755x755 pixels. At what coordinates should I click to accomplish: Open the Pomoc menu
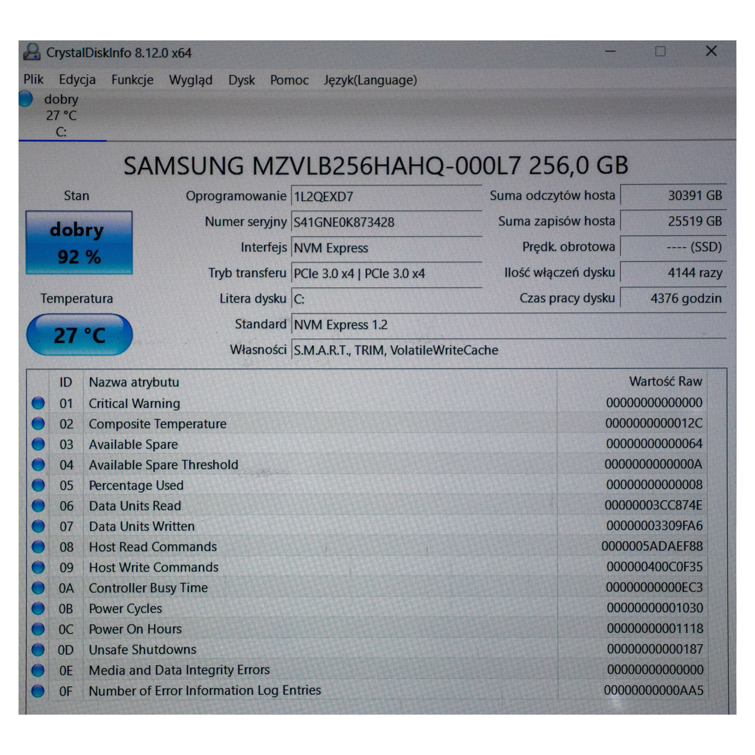[289, 80]
